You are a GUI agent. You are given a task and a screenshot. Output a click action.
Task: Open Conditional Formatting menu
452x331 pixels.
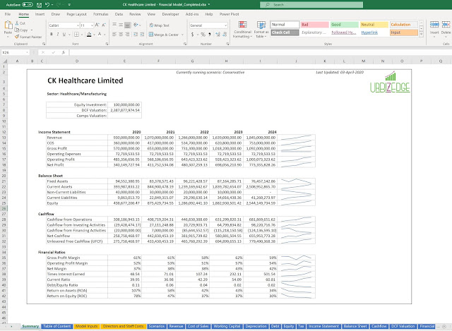(242, 30)
